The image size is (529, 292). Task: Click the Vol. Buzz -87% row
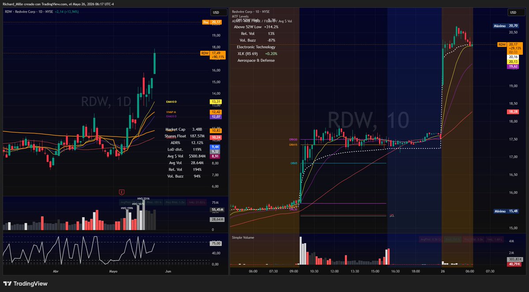pyautogui.click(x=258, y=40)
